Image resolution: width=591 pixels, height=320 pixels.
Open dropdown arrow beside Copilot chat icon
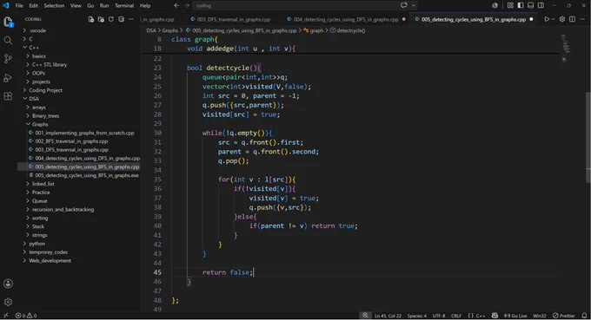point(414,6)
